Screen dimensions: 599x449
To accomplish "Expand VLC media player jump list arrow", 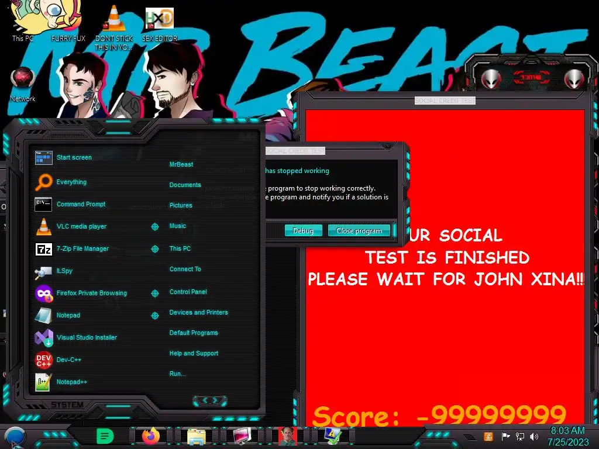I will 154,227.
